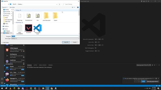The image size is (161, 90).
Task: Open VLC from the taskbar
Action: pos(10,88)
